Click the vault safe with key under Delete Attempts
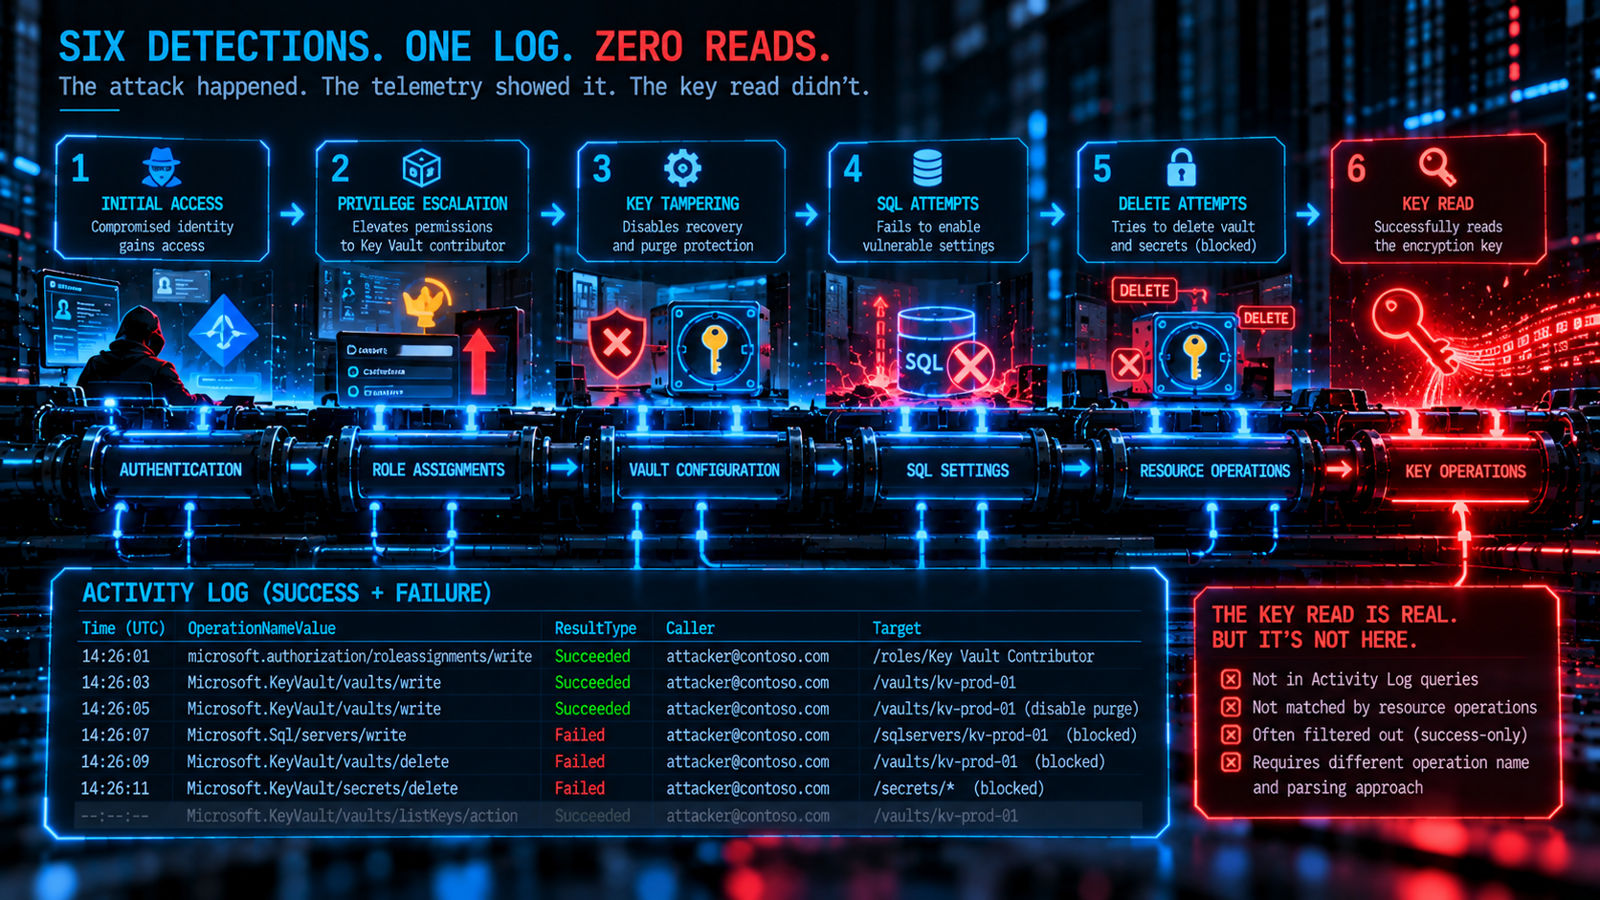 point(1194,354)
